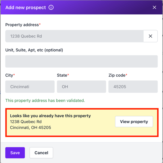Click the City field showing Cincinnati
Viewport: 163px width, 163px height.
point(30,87)
